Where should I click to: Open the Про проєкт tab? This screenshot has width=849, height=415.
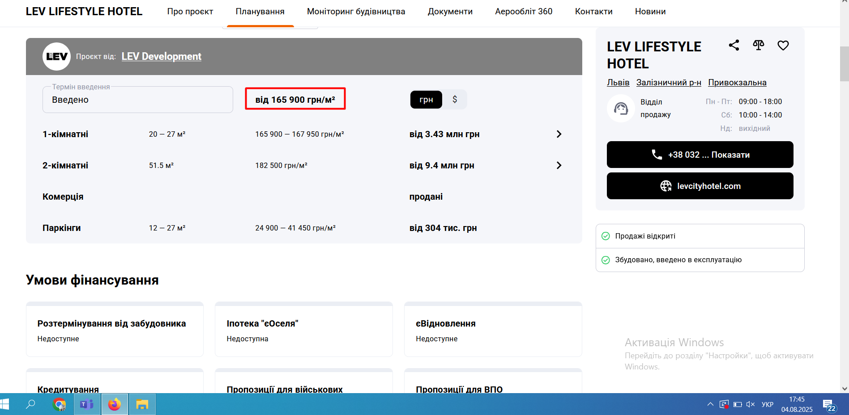click(190, 12)
